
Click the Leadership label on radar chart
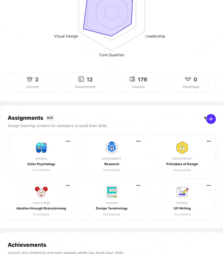pyautogui.click(x=155, y=36)
